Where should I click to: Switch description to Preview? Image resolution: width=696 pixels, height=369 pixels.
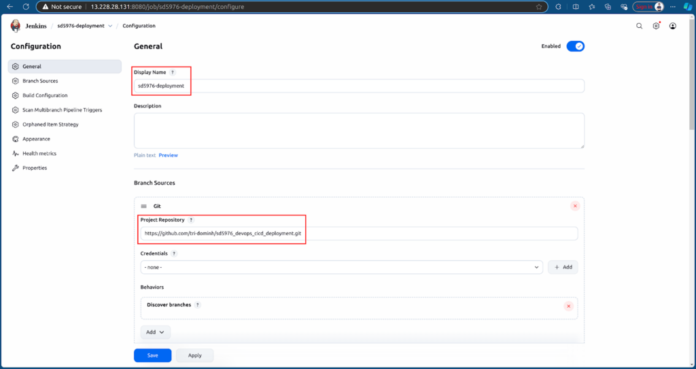pos(168,155)
